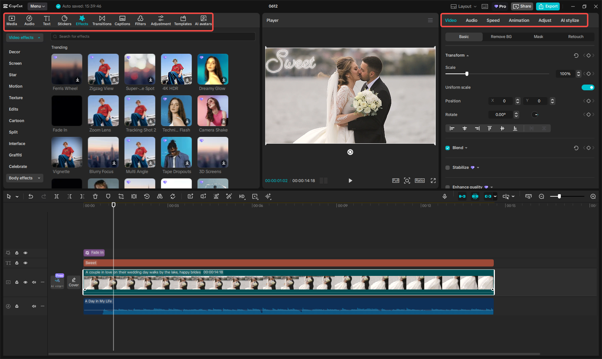
Task: Enable the Stabilize checkbox
Action: pyautogui.click(x=447, y=167)
